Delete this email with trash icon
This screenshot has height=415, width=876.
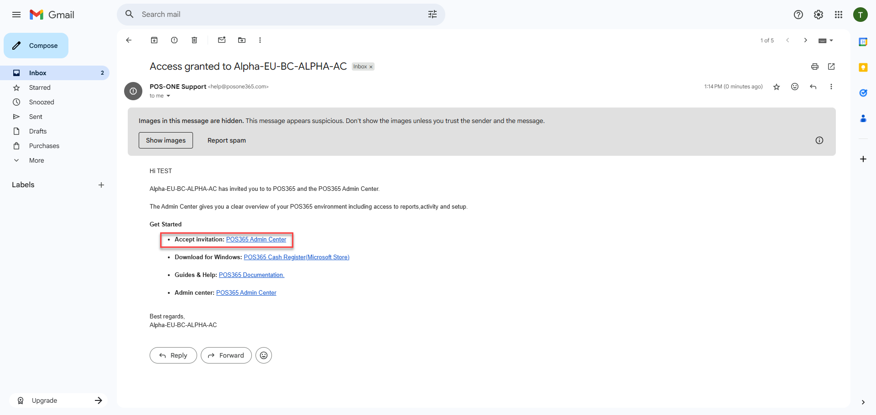pos(194,40)
